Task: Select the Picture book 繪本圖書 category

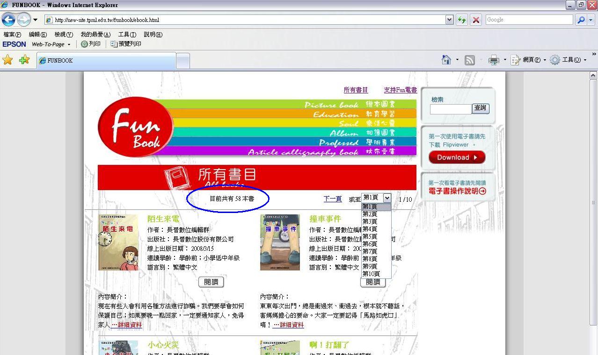Action: (350, 104)
